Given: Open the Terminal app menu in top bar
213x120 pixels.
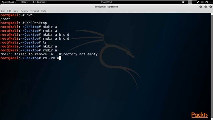Looking at the screenshot, I should (41, 2).
